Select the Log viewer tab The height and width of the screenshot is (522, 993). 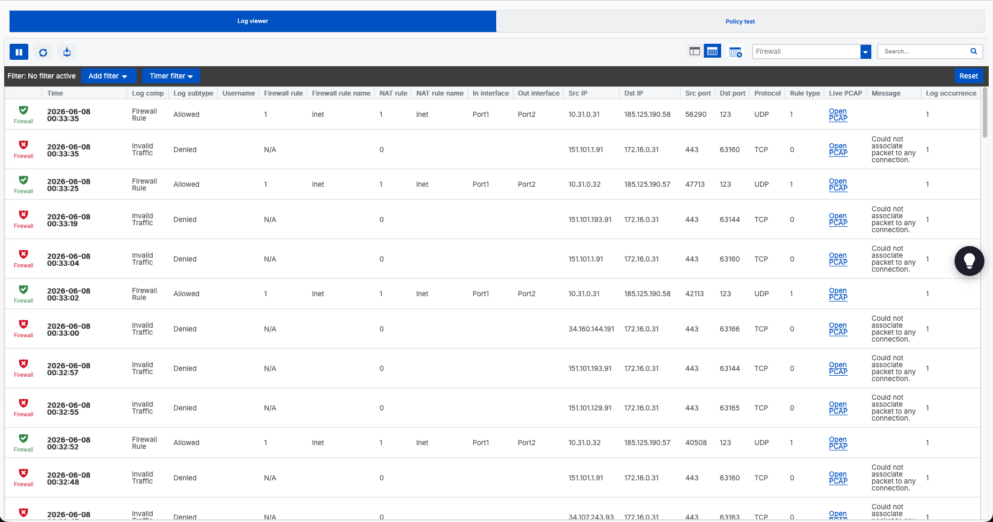253,21
